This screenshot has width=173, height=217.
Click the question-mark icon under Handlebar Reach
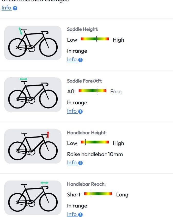click(x=80, y=215)
